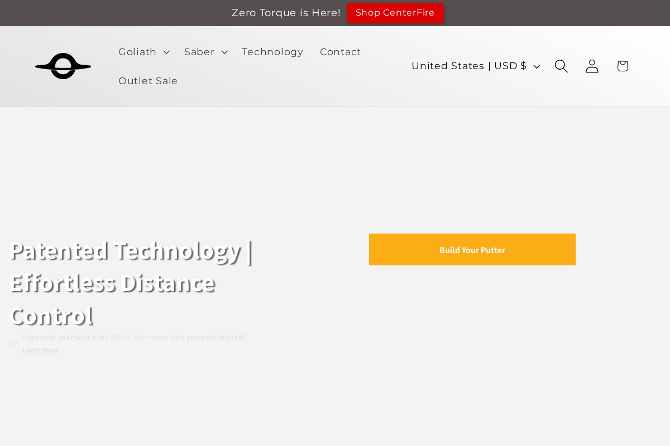Open the Learn More link
The image size is (670, 446).
(x=40, y=350)
